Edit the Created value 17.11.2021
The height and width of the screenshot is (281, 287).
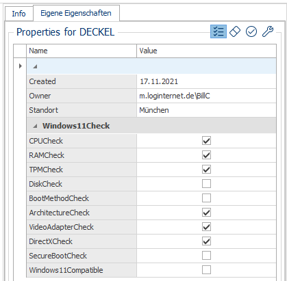coord(206,81)
